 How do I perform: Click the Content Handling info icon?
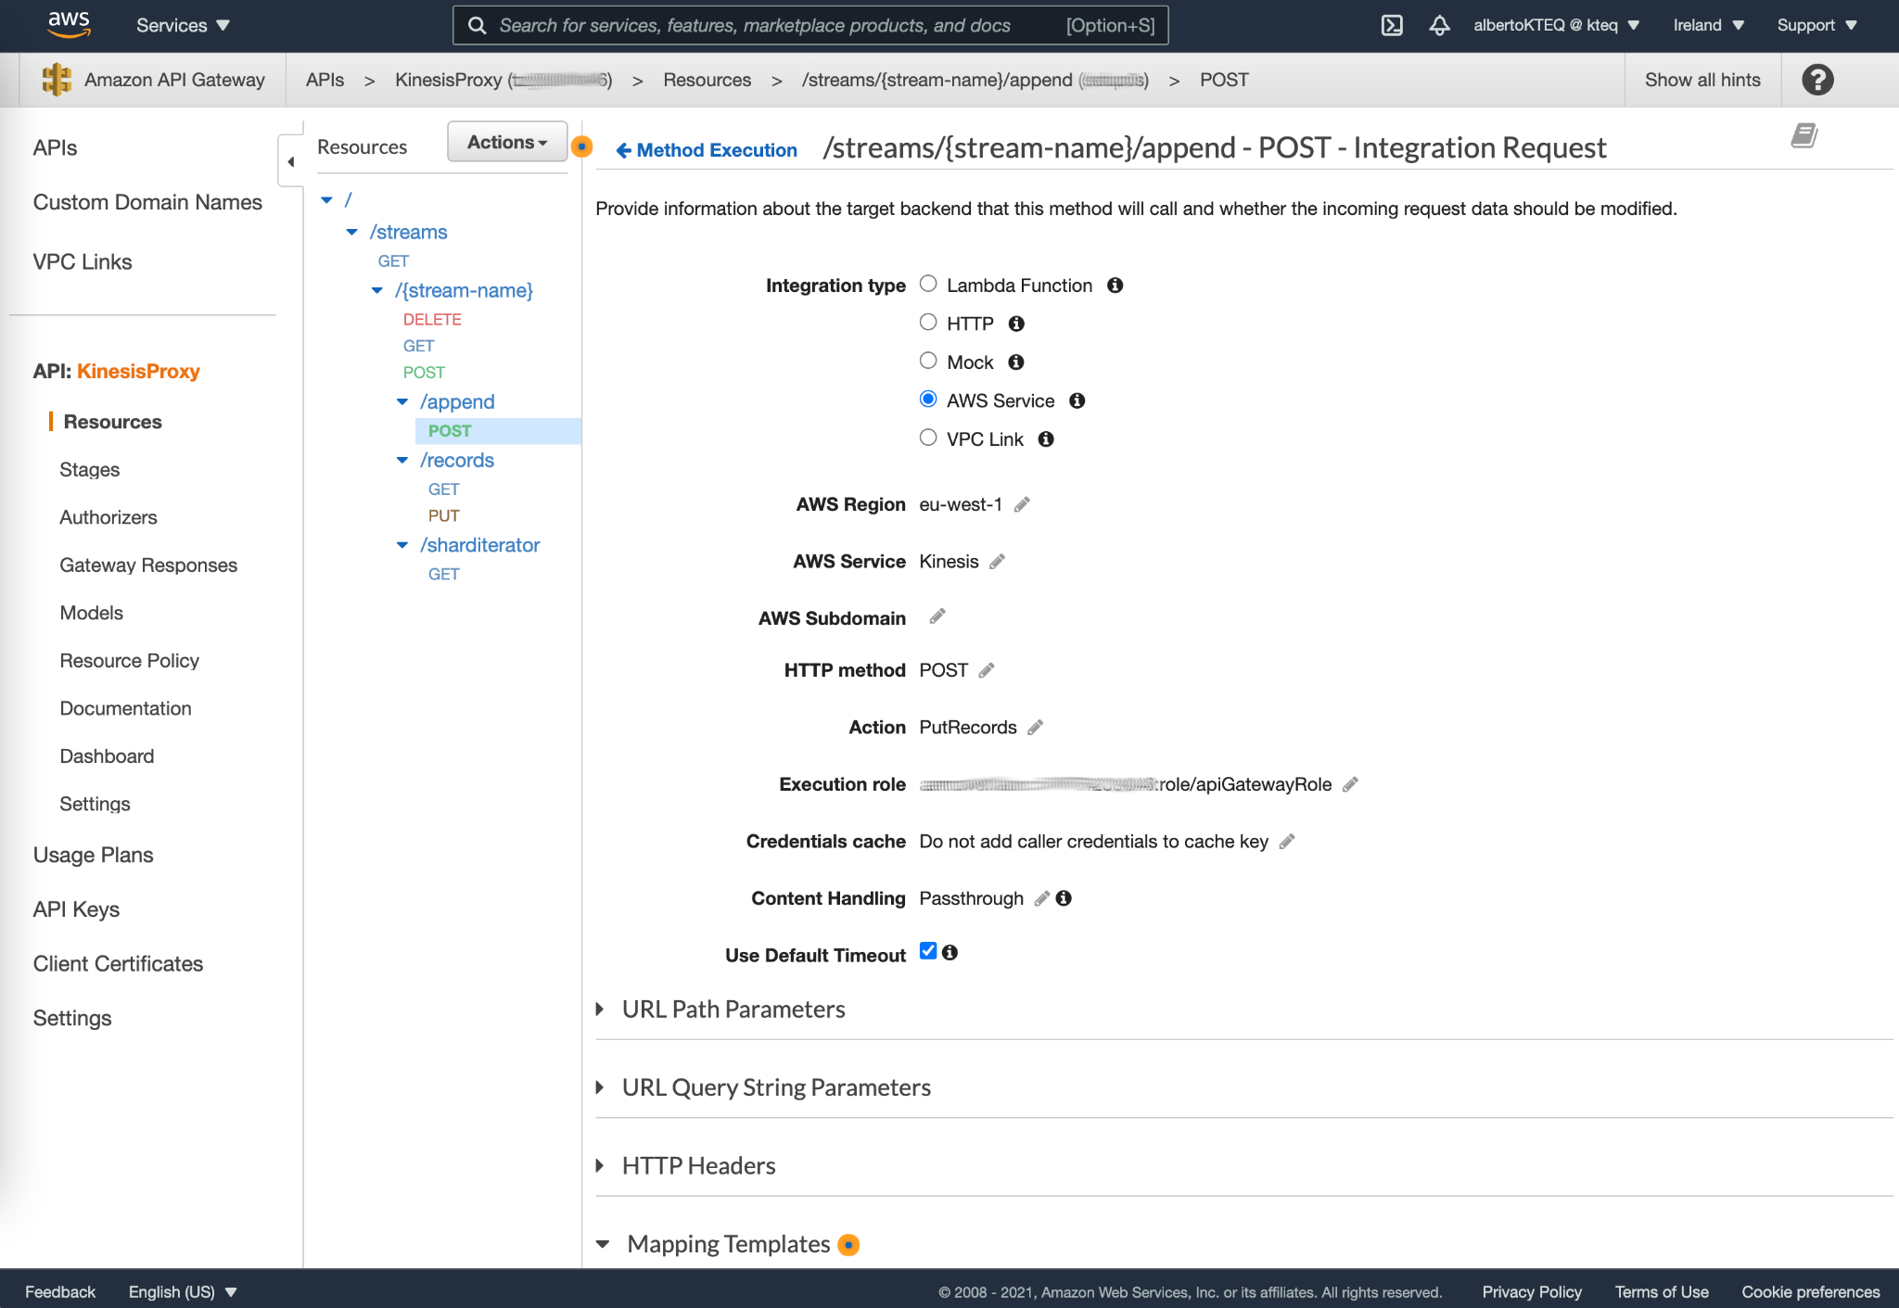pos(1064,898)
